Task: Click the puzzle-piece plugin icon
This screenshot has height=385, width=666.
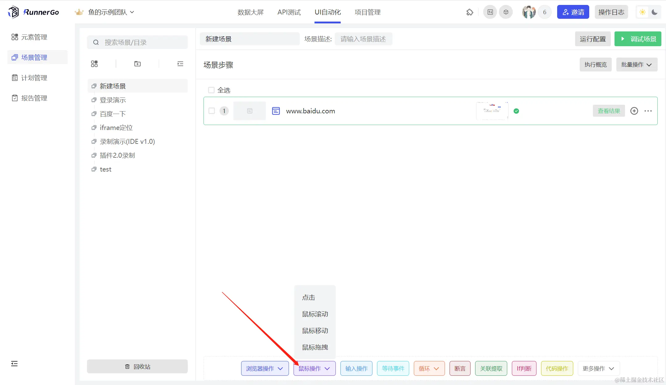Action: (x=470, y=12)
